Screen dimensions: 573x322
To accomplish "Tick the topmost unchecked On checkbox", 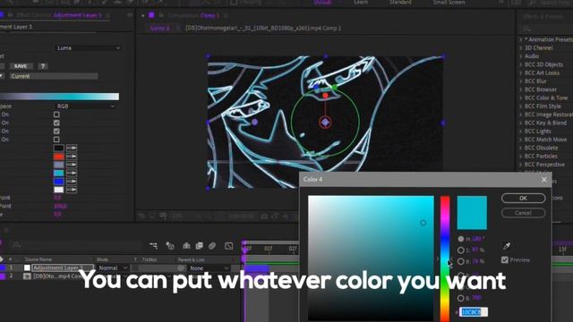I will (x=56, y=114).
